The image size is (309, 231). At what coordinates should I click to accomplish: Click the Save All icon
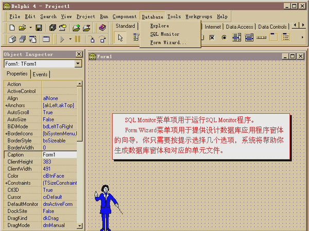(x=53, y=27)
